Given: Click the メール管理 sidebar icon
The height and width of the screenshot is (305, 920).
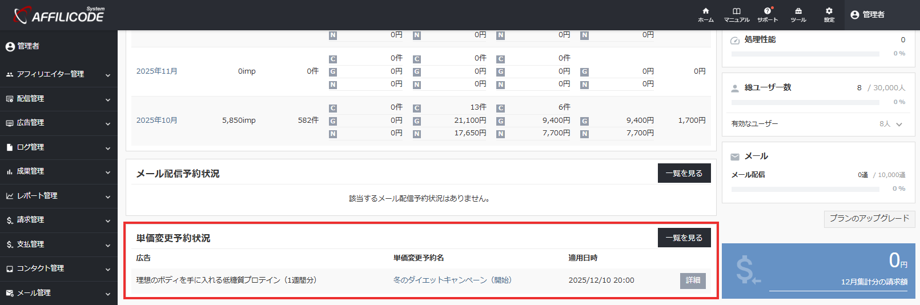Looking at the screenshot, I should click(10, 293).
